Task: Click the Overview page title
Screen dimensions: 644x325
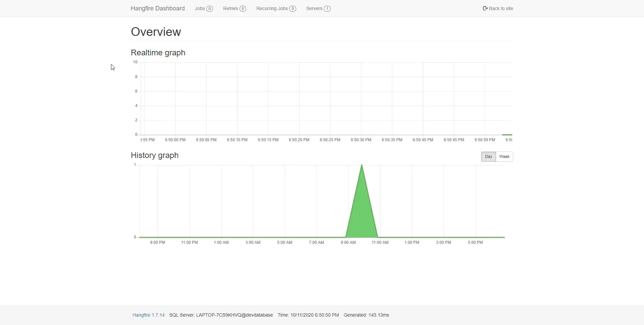Action: click(155, 31)
